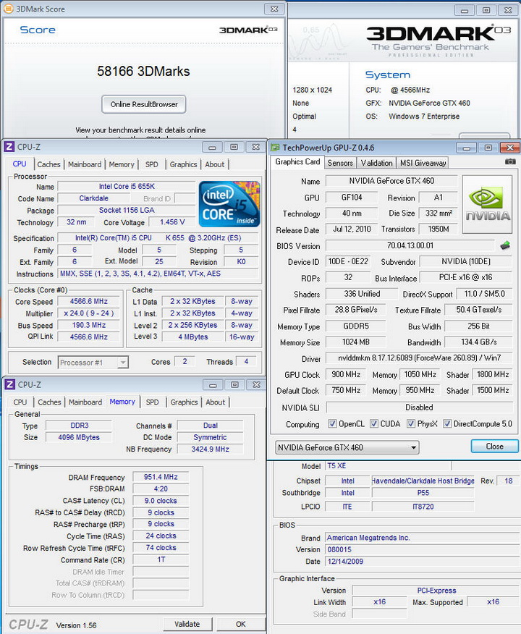The width and height of the screenshot is (521, 634).
Task: Click the GPU-Z screenshot camera icon
Action: pos(510,161)
